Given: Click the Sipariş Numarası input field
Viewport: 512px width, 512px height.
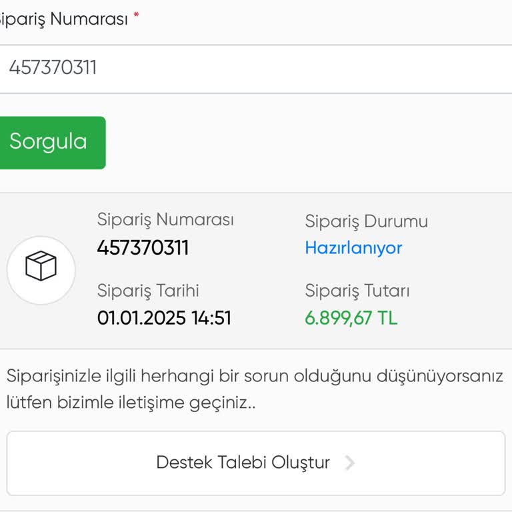Looking at the screenshot, I should point(256,69).
